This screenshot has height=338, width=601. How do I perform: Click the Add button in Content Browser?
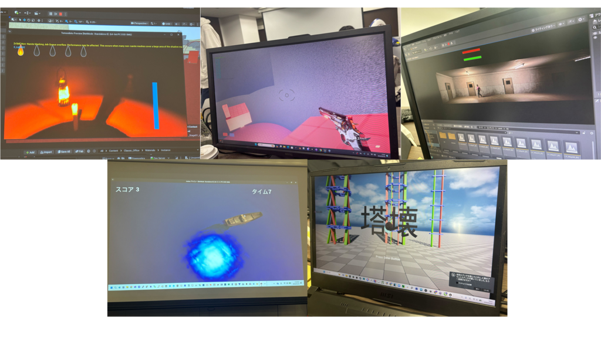(29, 151)
